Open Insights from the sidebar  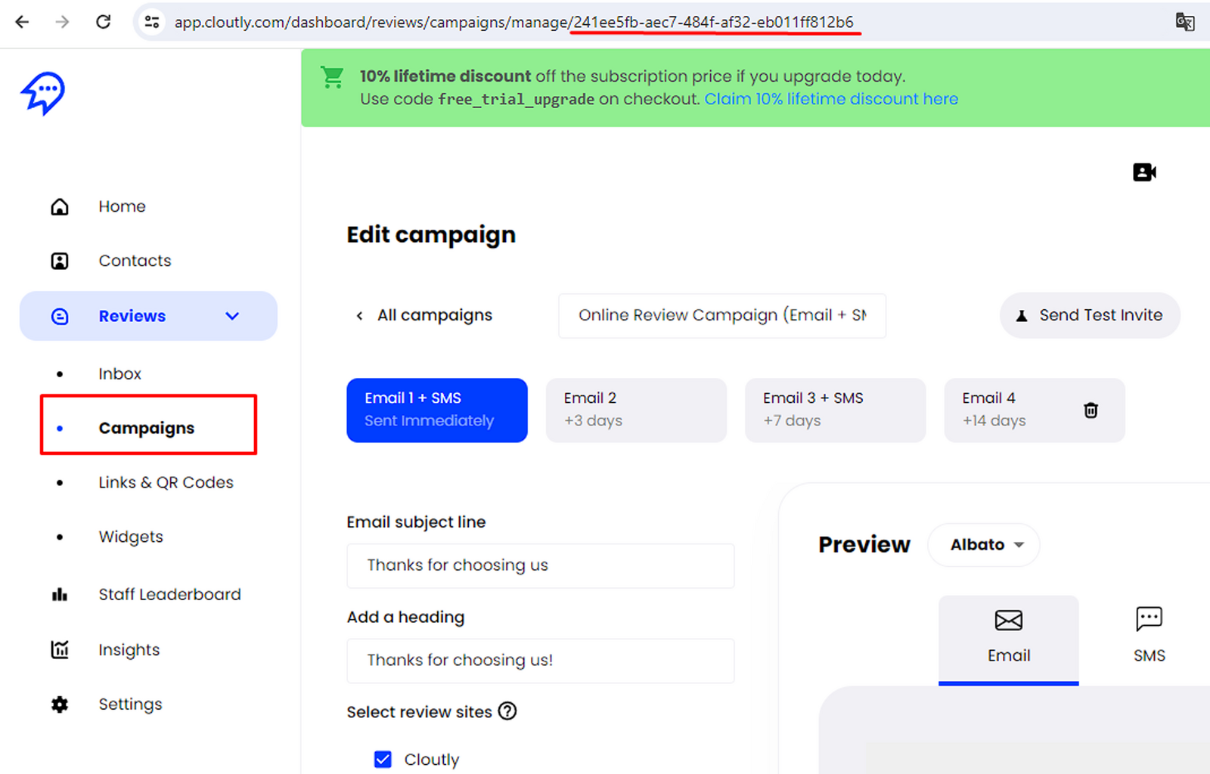129,650
